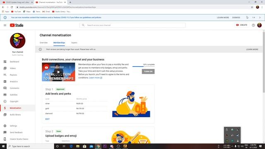Image resolution: width=265 pixels, height=149 pixels.
Task: Select the Monetisation dollar icon in the sidebar
Action: pyautogui.click(x=5, y=108)
